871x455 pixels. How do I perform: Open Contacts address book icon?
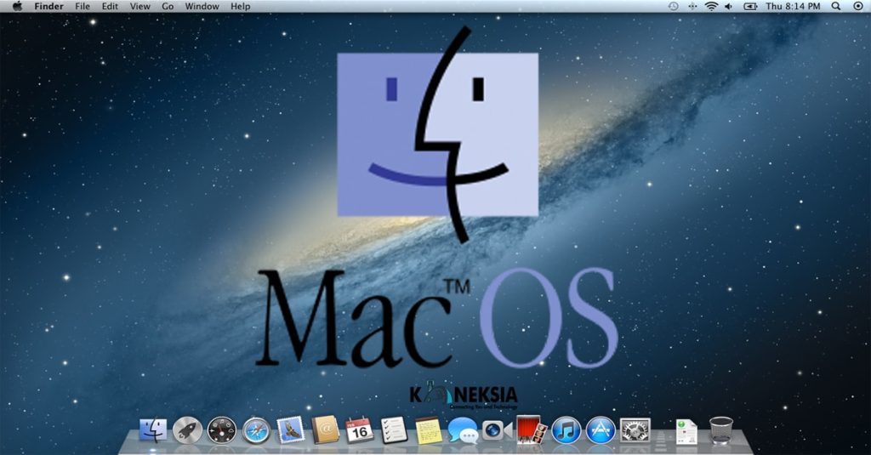pyautogui.click(x=326, y=429)
